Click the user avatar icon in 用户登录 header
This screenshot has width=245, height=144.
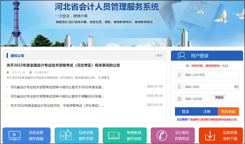[181, 56]
